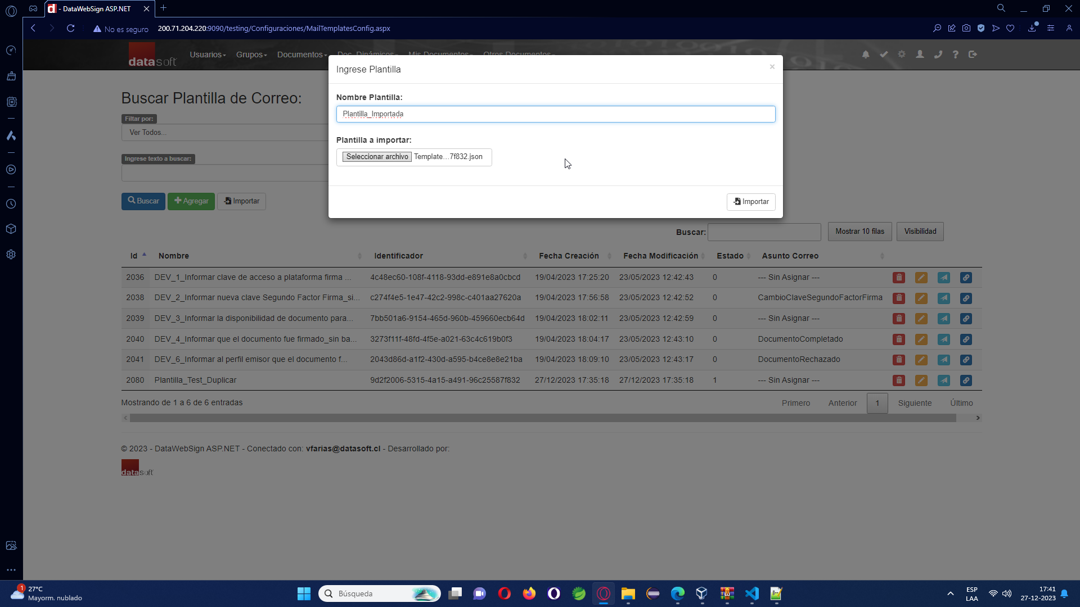Click link icon on Plantilla_Test_Duplicar row
The height and width of the screenshot is (607, 1080).
[x=966, y=380]
